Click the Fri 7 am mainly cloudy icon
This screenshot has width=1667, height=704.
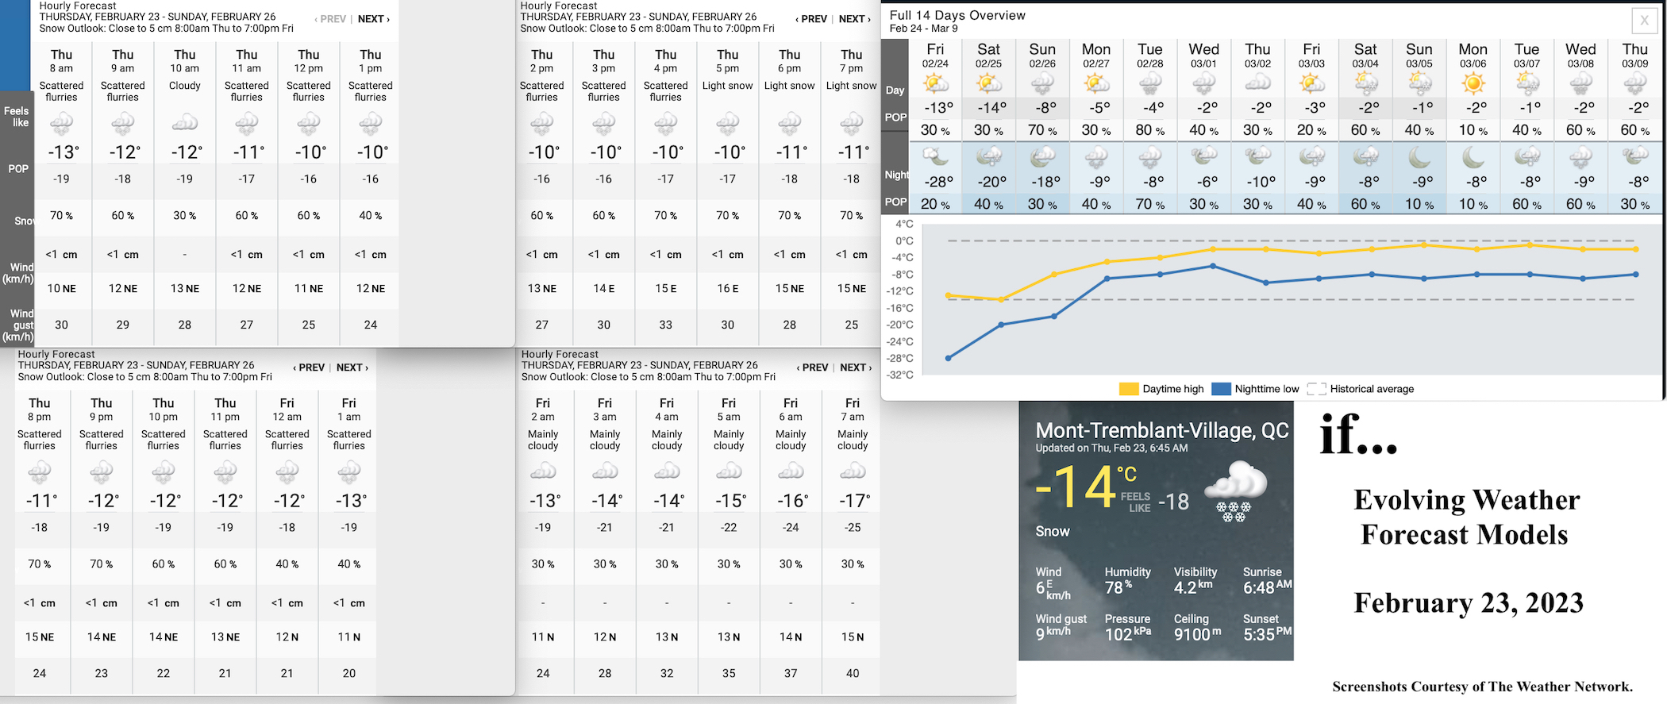[x=853, y=471]
